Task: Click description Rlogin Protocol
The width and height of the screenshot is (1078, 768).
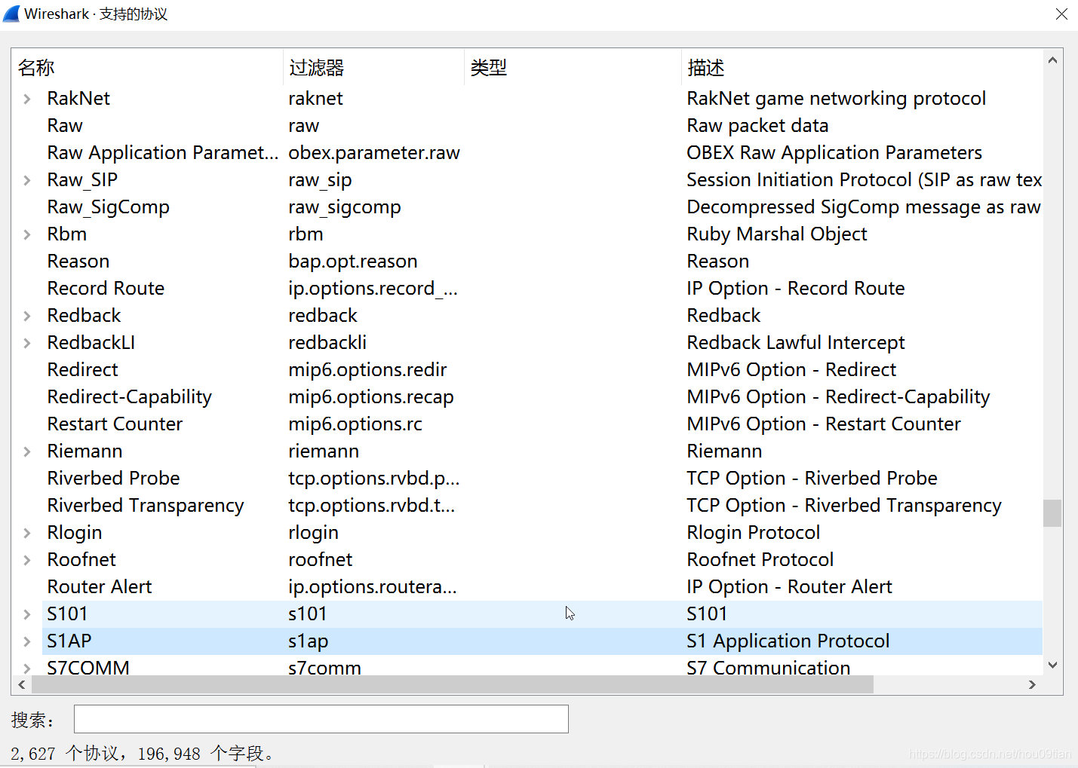Action: point(754,533)
